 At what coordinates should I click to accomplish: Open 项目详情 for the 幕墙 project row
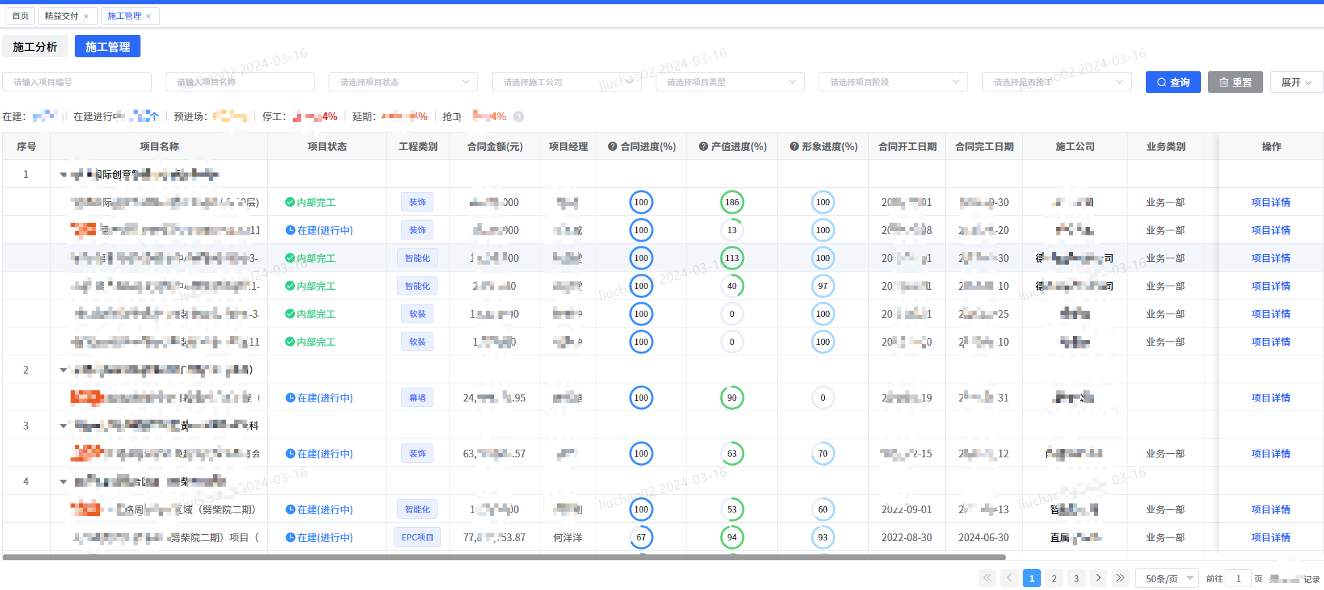click(x=1270, y=397)
